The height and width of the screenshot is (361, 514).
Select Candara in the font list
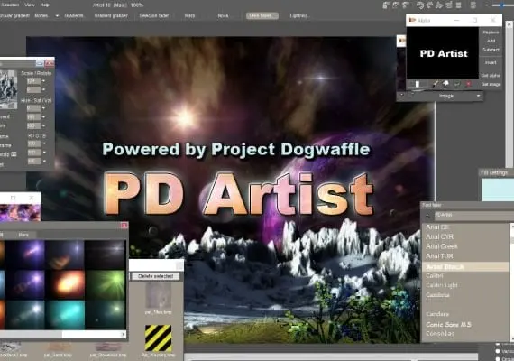(x=437, y=314)
